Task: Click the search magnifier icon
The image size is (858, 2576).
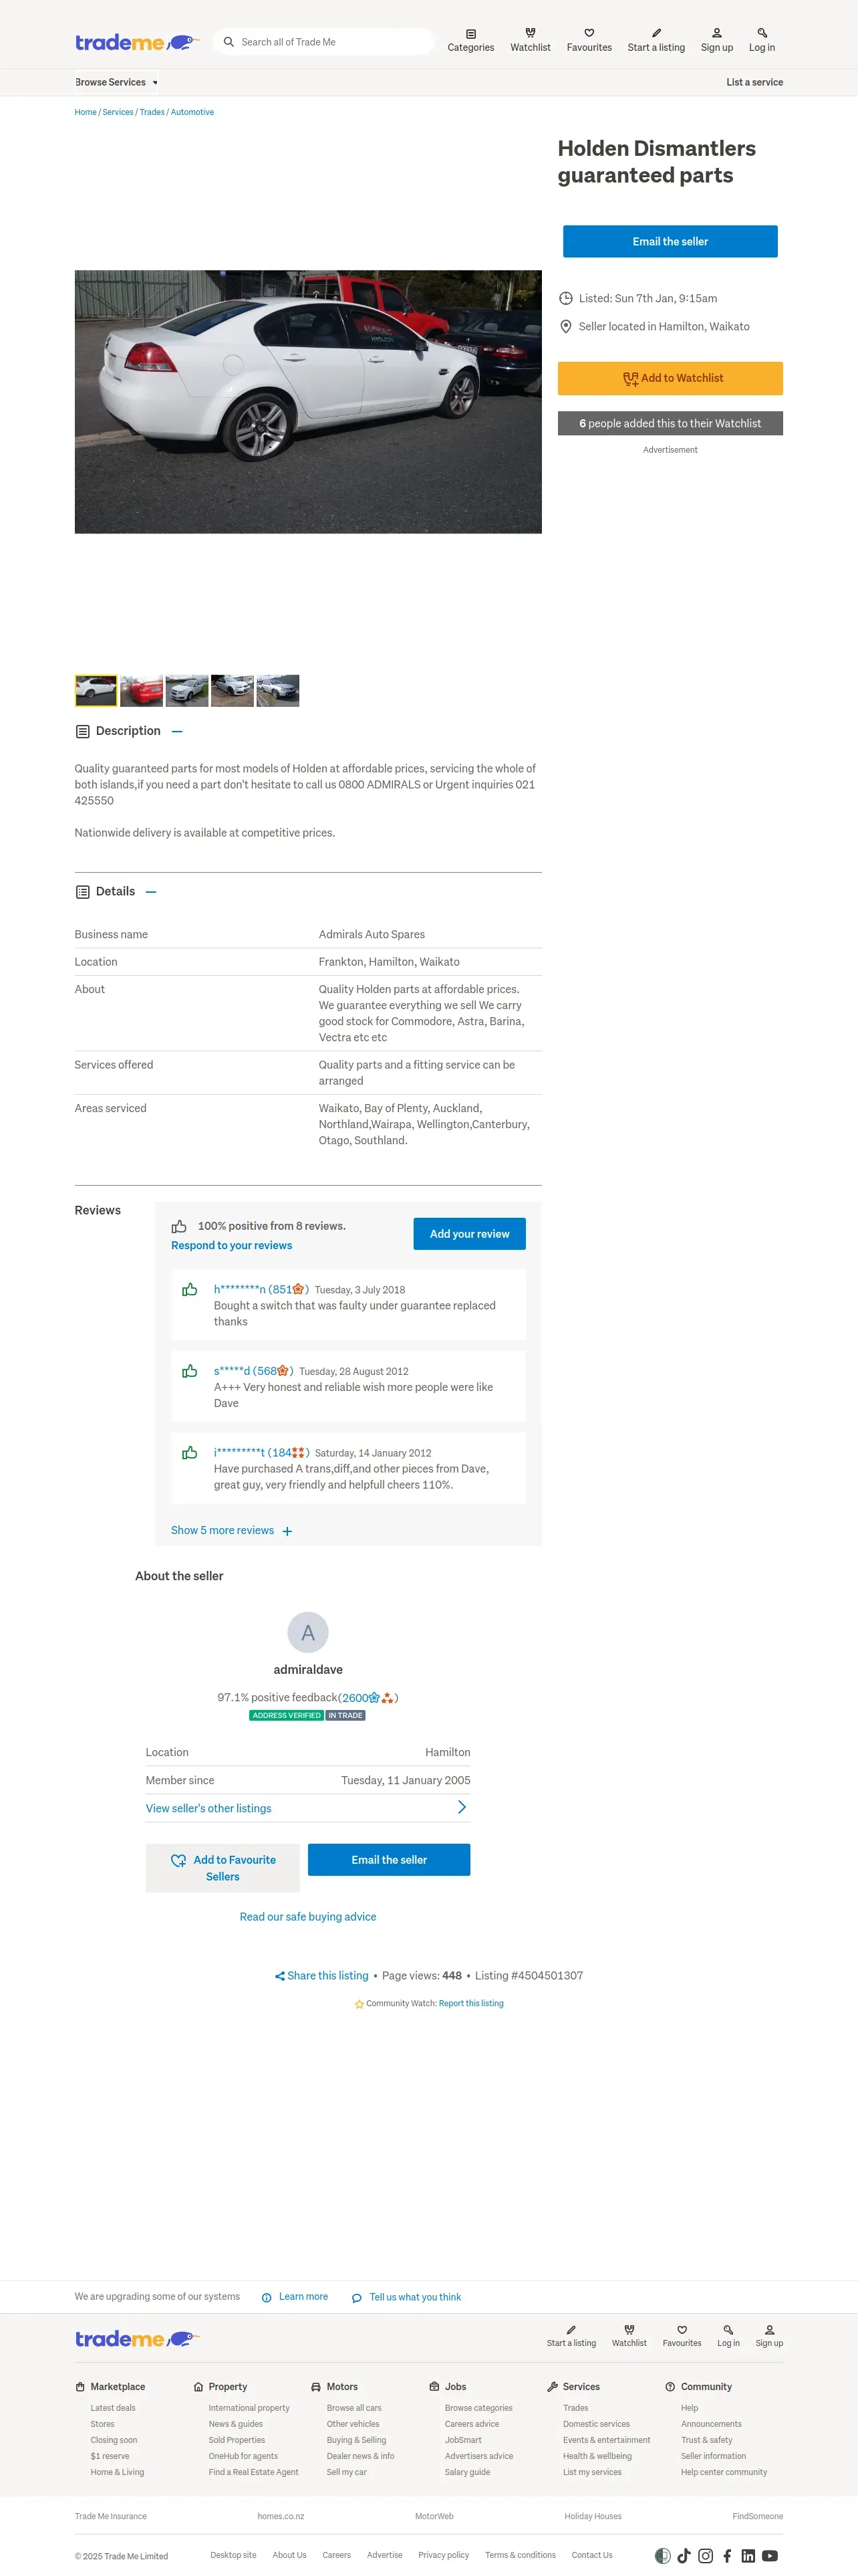Action: 229,42
